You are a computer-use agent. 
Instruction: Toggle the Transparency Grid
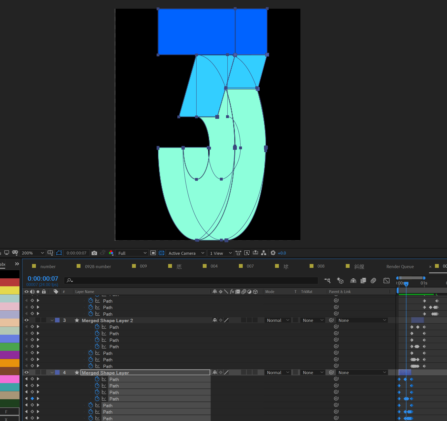[161, 253]
